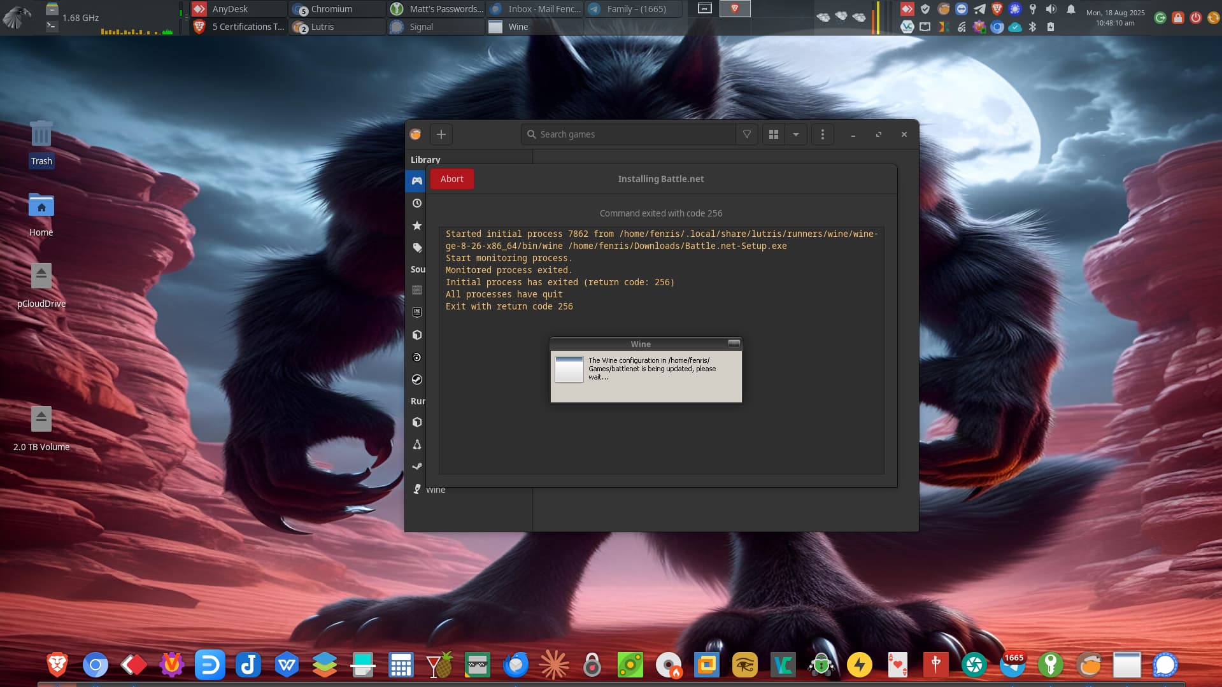Open Family - (1665) Telegram taskbar window
The width and height of the screenshot is (1222, 687).
(x=634, y=9)
